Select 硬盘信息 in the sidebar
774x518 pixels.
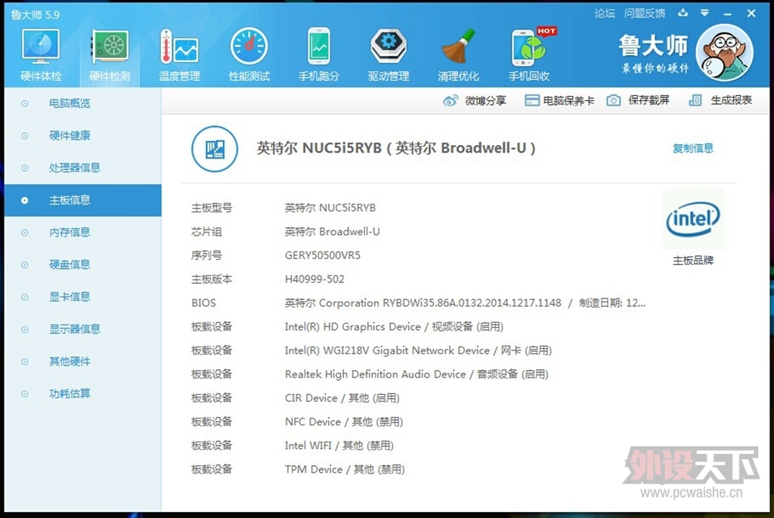click(x=70, y=264)
